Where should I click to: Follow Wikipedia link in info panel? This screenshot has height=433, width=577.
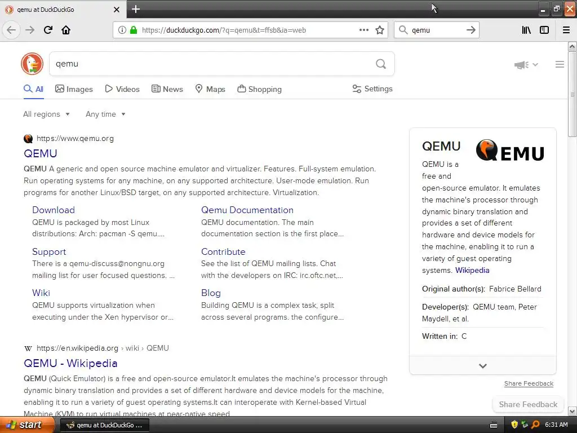(x=472, y=270)
